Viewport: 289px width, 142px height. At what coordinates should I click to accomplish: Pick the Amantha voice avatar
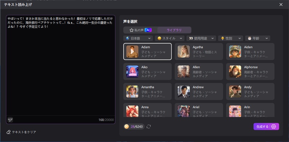132,92
